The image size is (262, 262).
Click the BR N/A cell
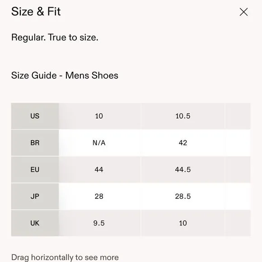(x=100, y=143)
